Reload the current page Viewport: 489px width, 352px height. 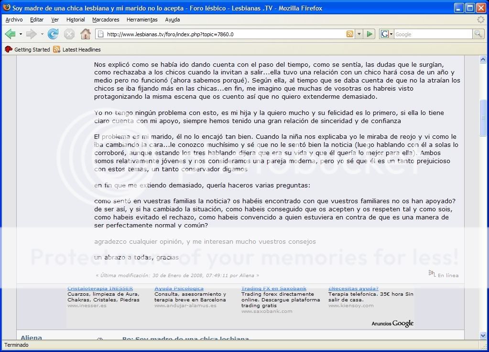[x=53, y=34]
